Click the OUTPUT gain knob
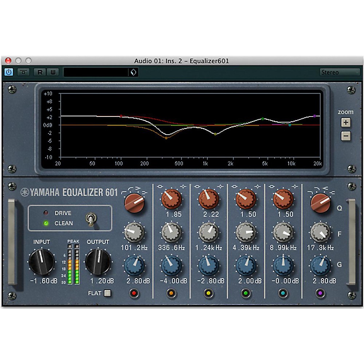The width and height of the screenshot is (364, 364). [98, 262]
